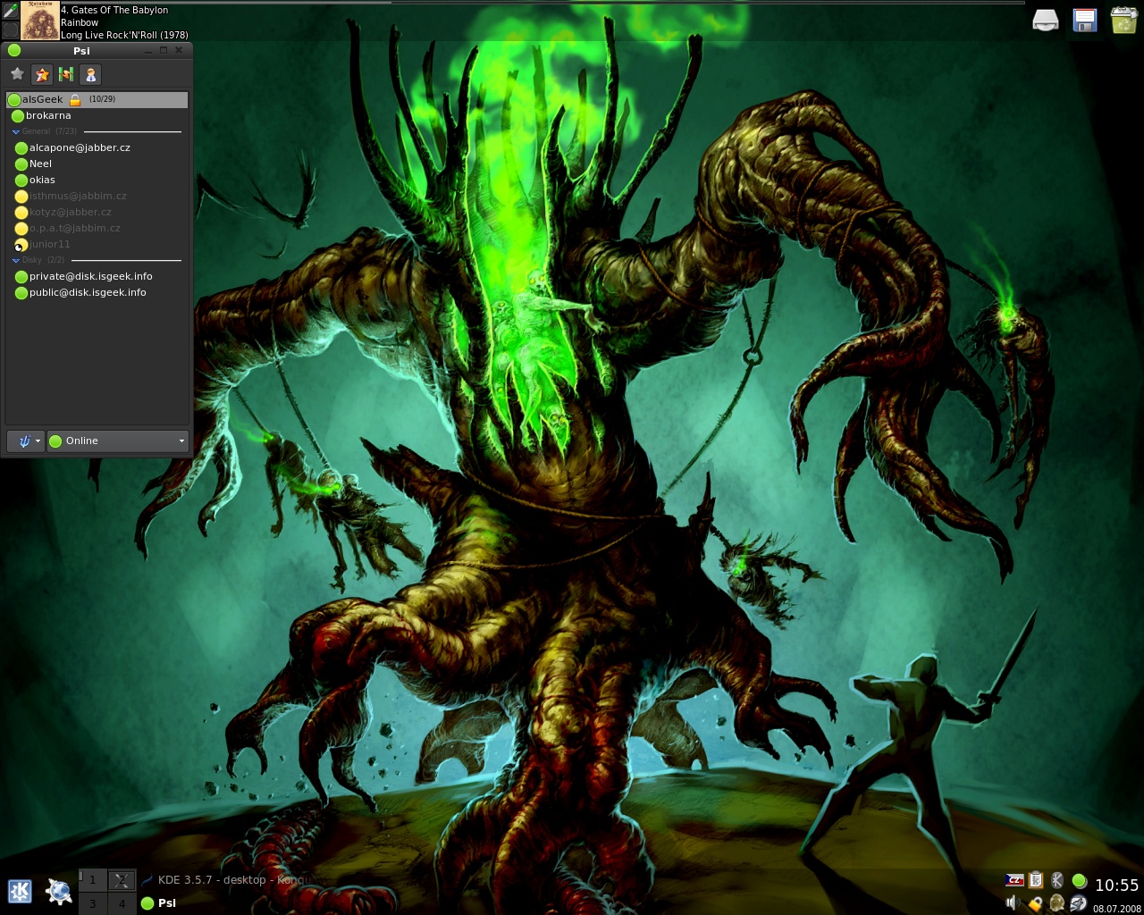
Task: Select away contact o.p.a.t@jabbim.cz
Action: click(x=97, y=228)
